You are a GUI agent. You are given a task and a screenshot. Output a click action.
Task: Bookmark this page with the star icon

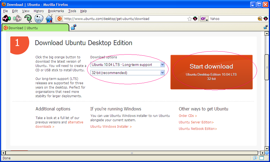[x=190, y=19]
